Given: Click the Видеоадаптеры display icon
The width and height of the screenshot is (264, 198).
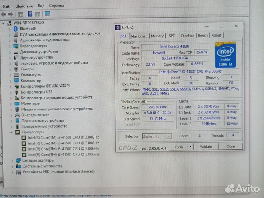Looking at the screenshot, I should [16, 46].
